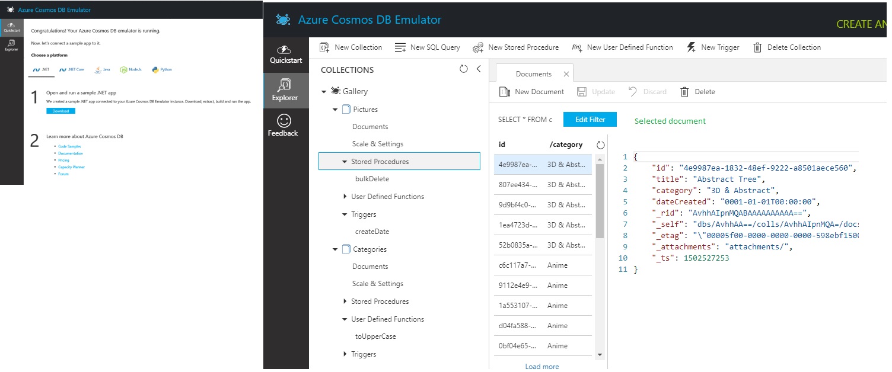Select the .NET platform tab

(42, 70)
